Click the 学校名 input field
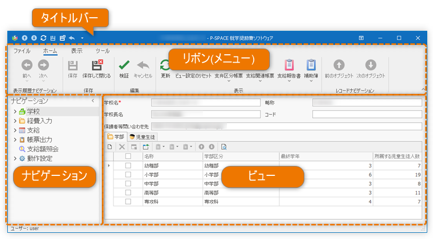Image resolution: width=433 pixels, height=239 pixels. pyautogui.click(x=206, y=103)
